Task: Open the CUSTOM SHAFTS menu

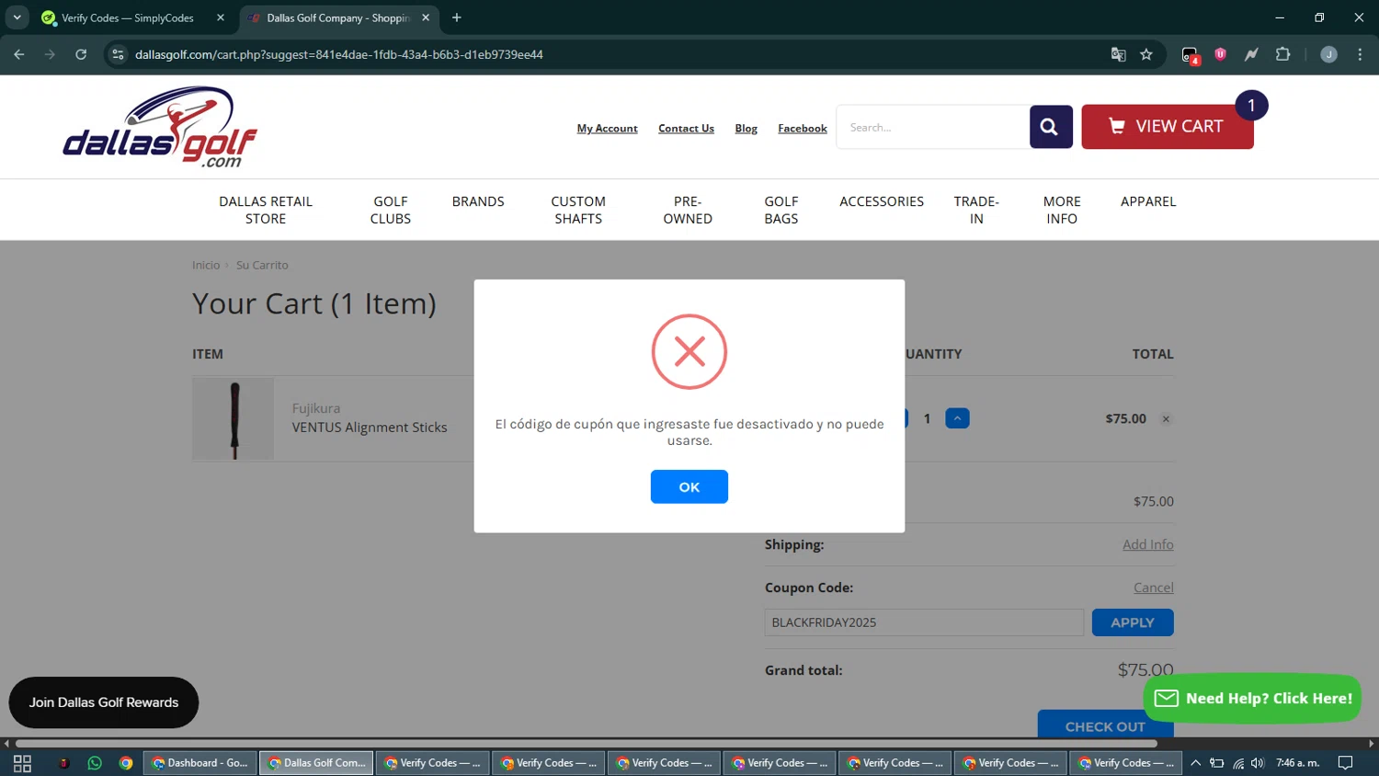Action: pos(578,210)
